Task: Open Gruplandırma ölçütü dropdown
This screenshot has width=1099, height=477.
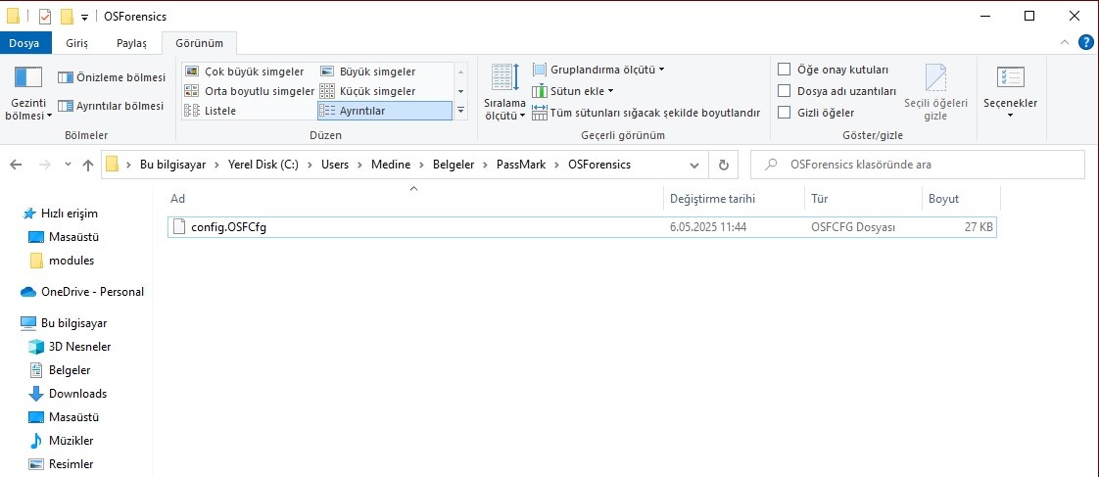Action: [598, 70]
